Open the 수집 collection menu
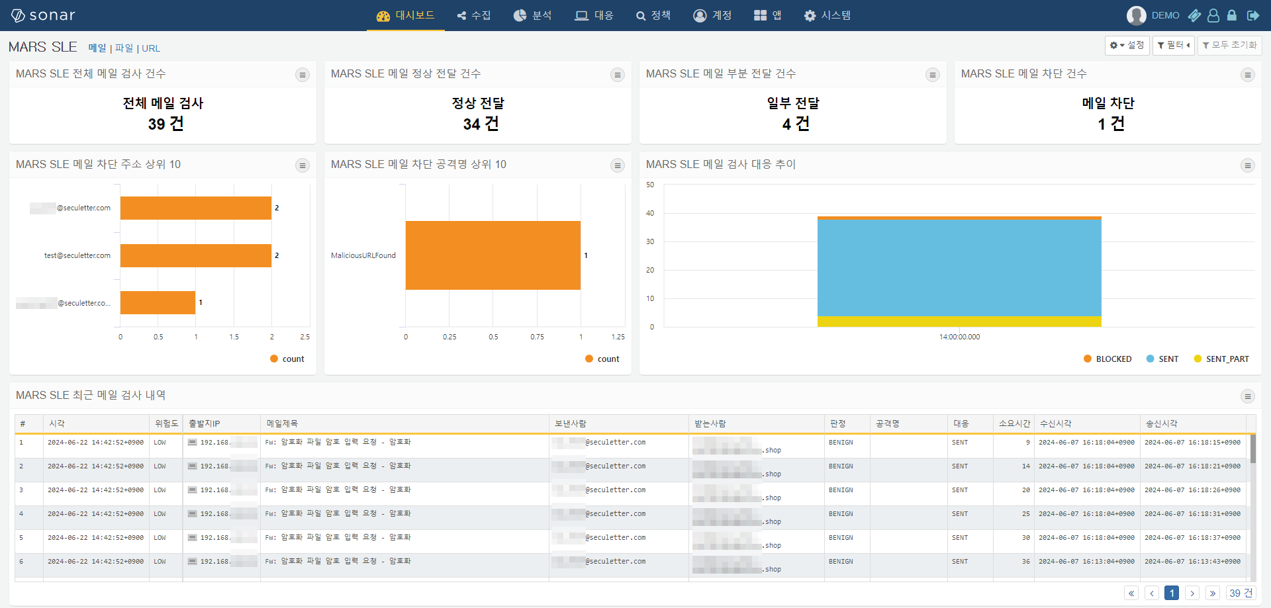Image resolution: width=1271 pixels, height=608 pixels. click(474, 15)
